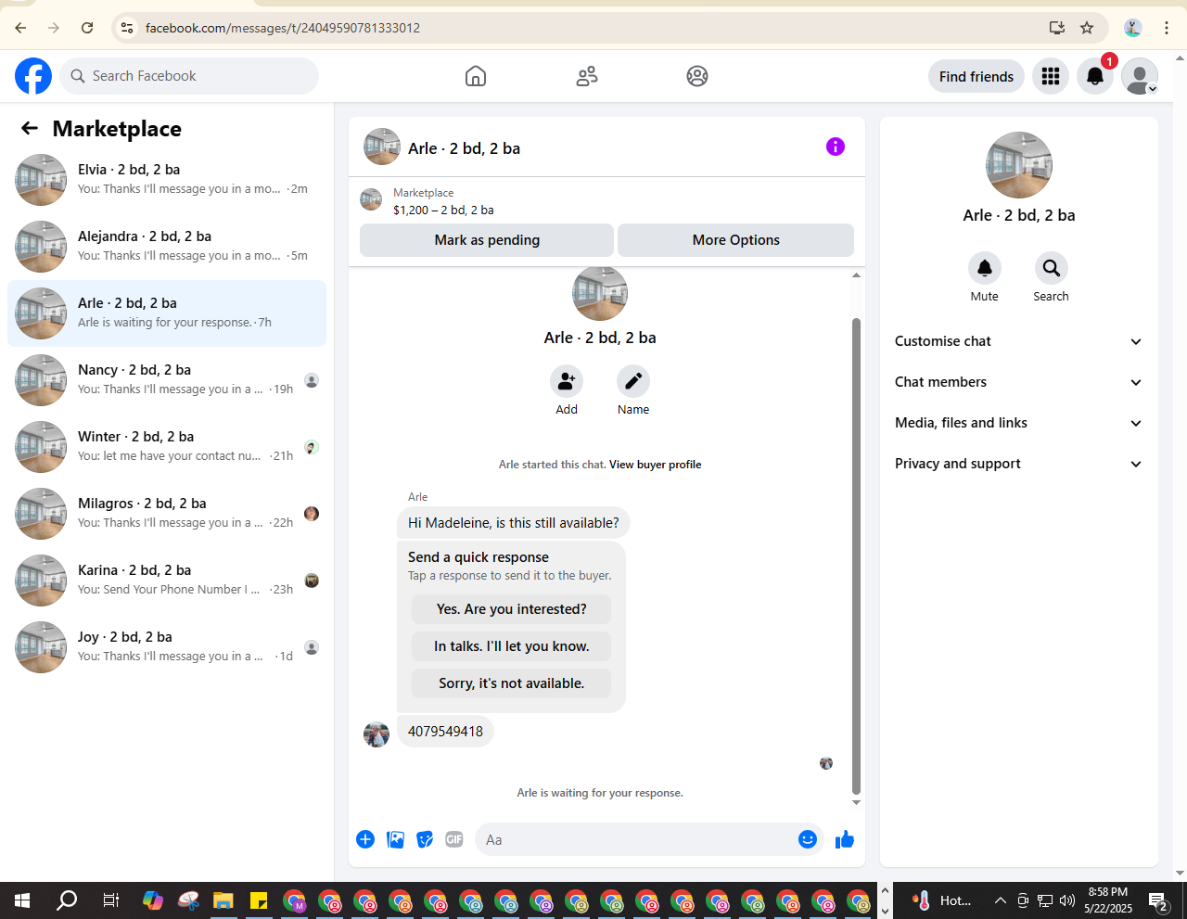Open Windows Start menu
The width and height of the screenshot is (1187, 919).
(x=22, y=900)
